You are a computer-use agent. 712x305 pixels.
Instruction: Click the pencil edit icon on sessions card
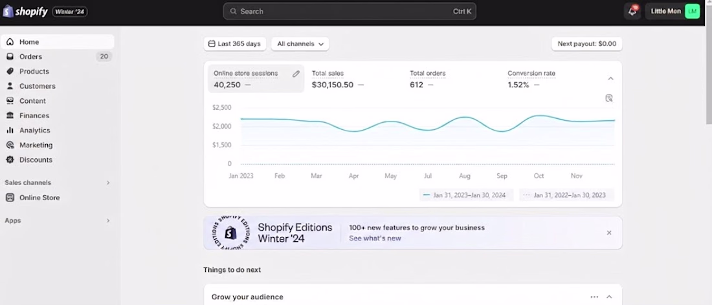296,74
